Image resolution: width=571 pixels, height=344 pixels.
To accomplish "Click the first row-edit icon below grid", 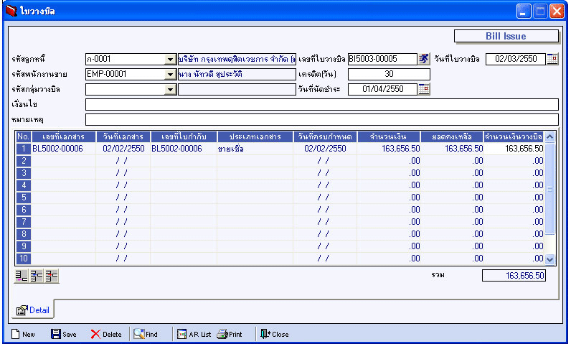I will click(22, 276).
